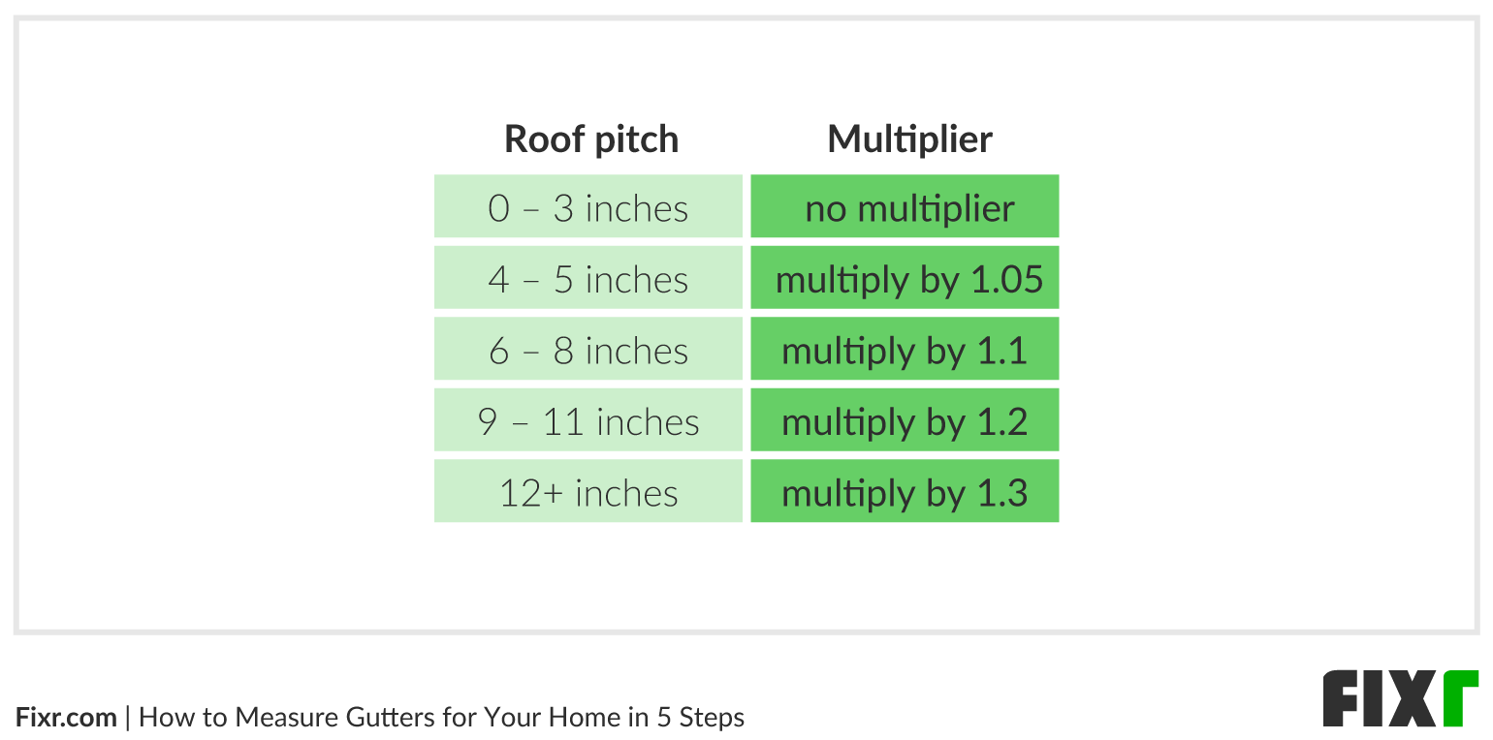Select the '6 – 8 inches' row cell
Image resolution: width=1493 pixels, height=740 pixels.
coord(588,350)
